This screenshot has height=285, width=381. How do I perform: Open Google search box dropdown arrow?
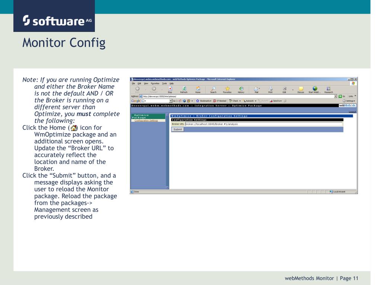pyautogui.click(x=170, y=101)
